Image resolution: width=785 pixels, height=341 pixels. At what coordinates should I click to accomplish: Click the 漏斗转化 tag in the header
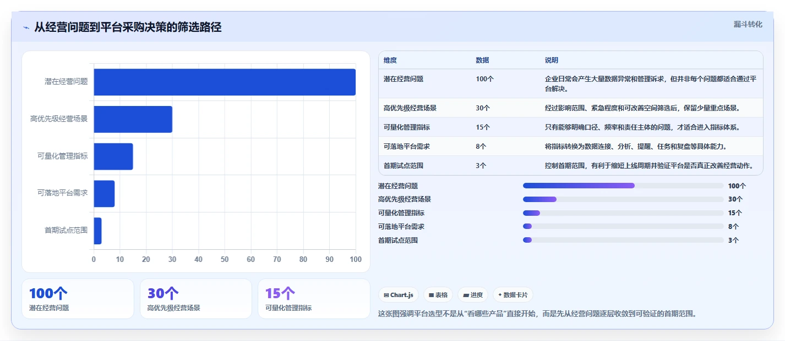coord(748,24)
